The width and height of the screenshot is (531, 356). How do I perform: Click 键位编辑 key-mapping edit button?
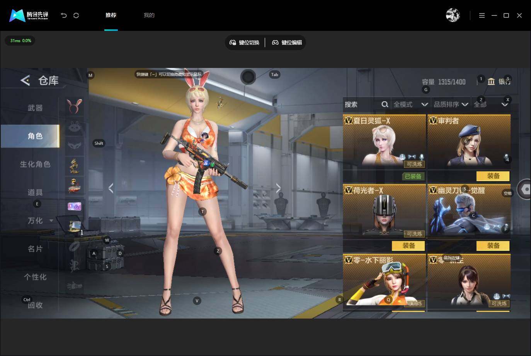pos(287,42)
